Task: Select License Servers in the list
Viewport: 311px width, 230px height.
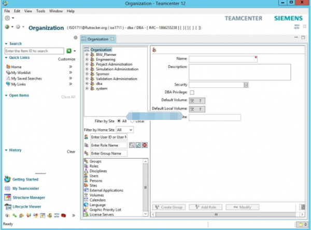Action: click(x=102, y=214)
